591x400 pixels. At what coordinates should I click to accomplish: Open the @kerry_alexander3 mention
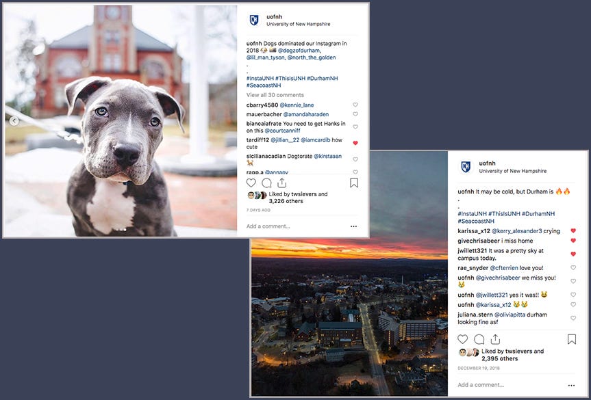coord(517,231)
